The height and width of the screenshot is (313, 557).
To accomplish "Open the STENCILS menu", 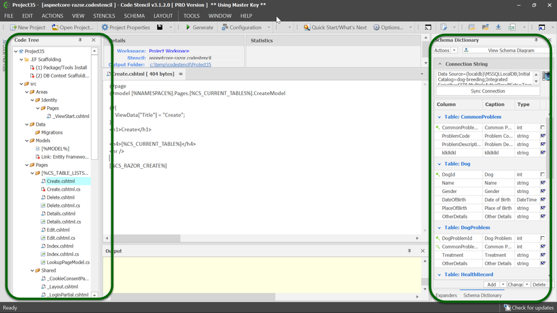I will pos(104,16).
